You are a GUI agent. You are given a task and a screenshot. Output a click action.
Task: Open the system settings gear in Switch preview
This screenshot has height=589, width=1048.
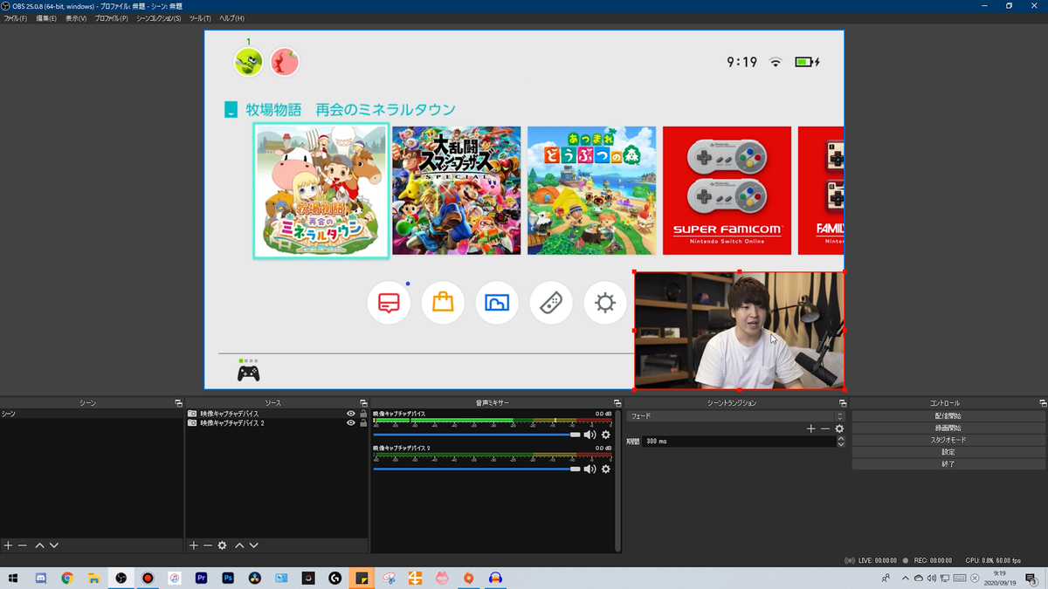[x=605, y=304]
